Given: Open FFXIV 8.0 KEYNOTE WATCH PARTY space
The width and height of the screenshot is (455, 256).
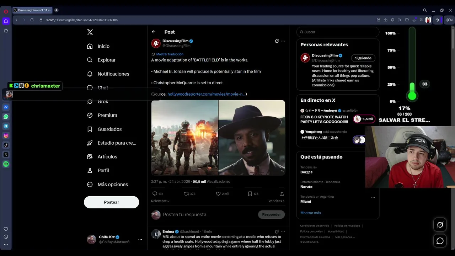Looking at the screenshot, I should [x=324, y=119].
